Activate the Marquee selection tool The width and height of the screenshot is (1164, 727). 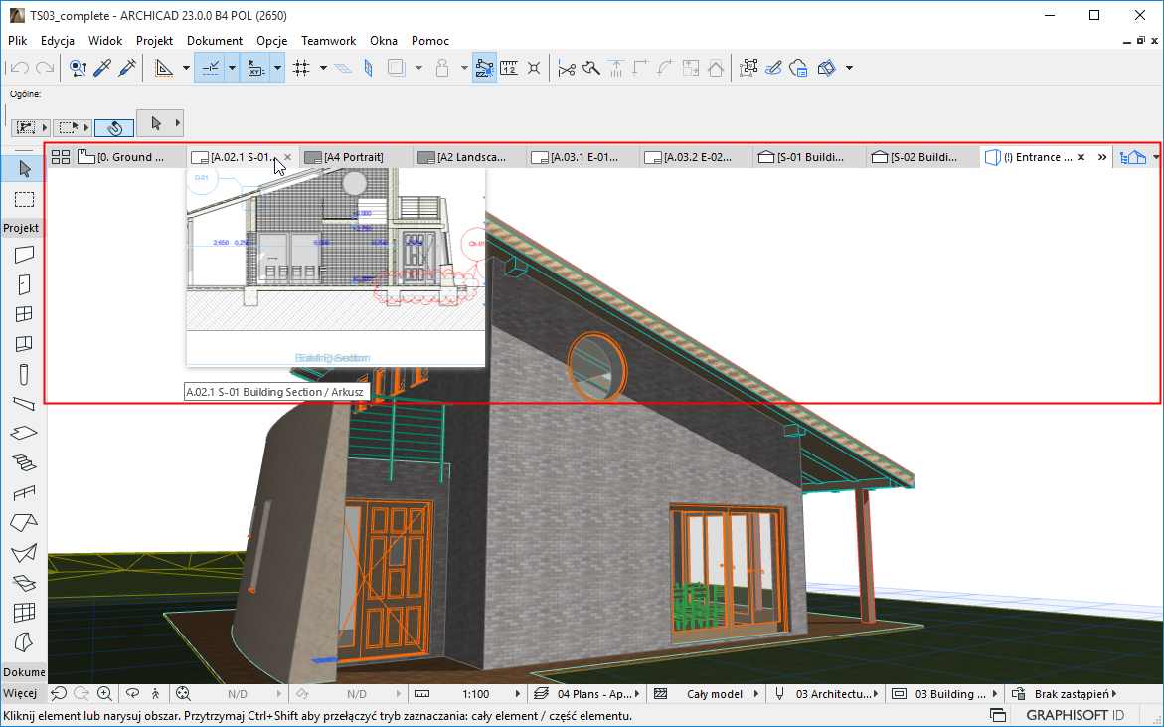24,199
